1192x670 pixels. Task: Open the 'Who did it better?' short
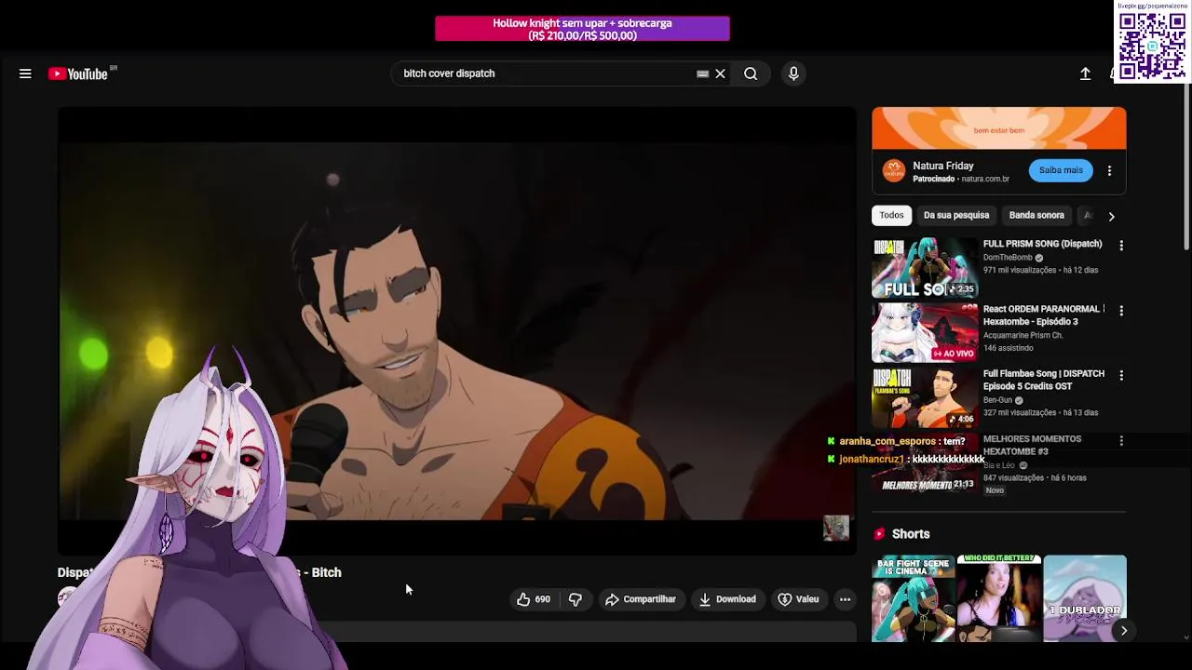[x=999, y=598]
